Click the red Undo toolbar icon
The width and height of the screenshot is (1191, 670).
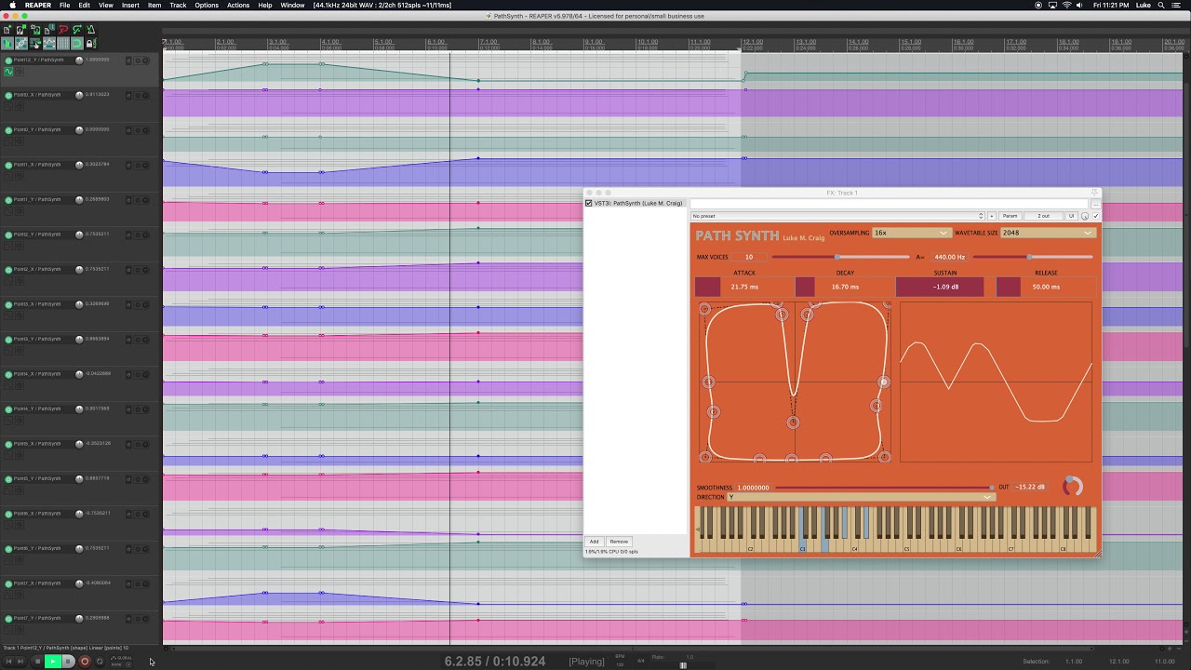click(63, 30)
